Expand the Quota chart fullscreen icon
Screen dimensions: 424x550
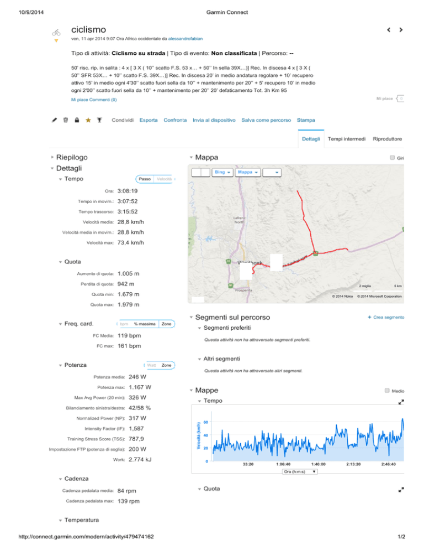(x=401, y=489)
